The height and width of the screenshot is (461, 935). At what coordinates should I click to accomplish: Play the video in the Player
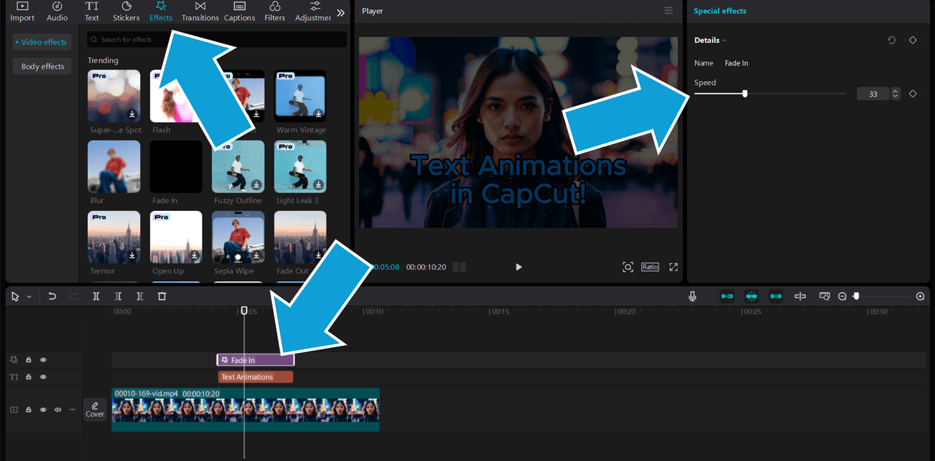519,267
